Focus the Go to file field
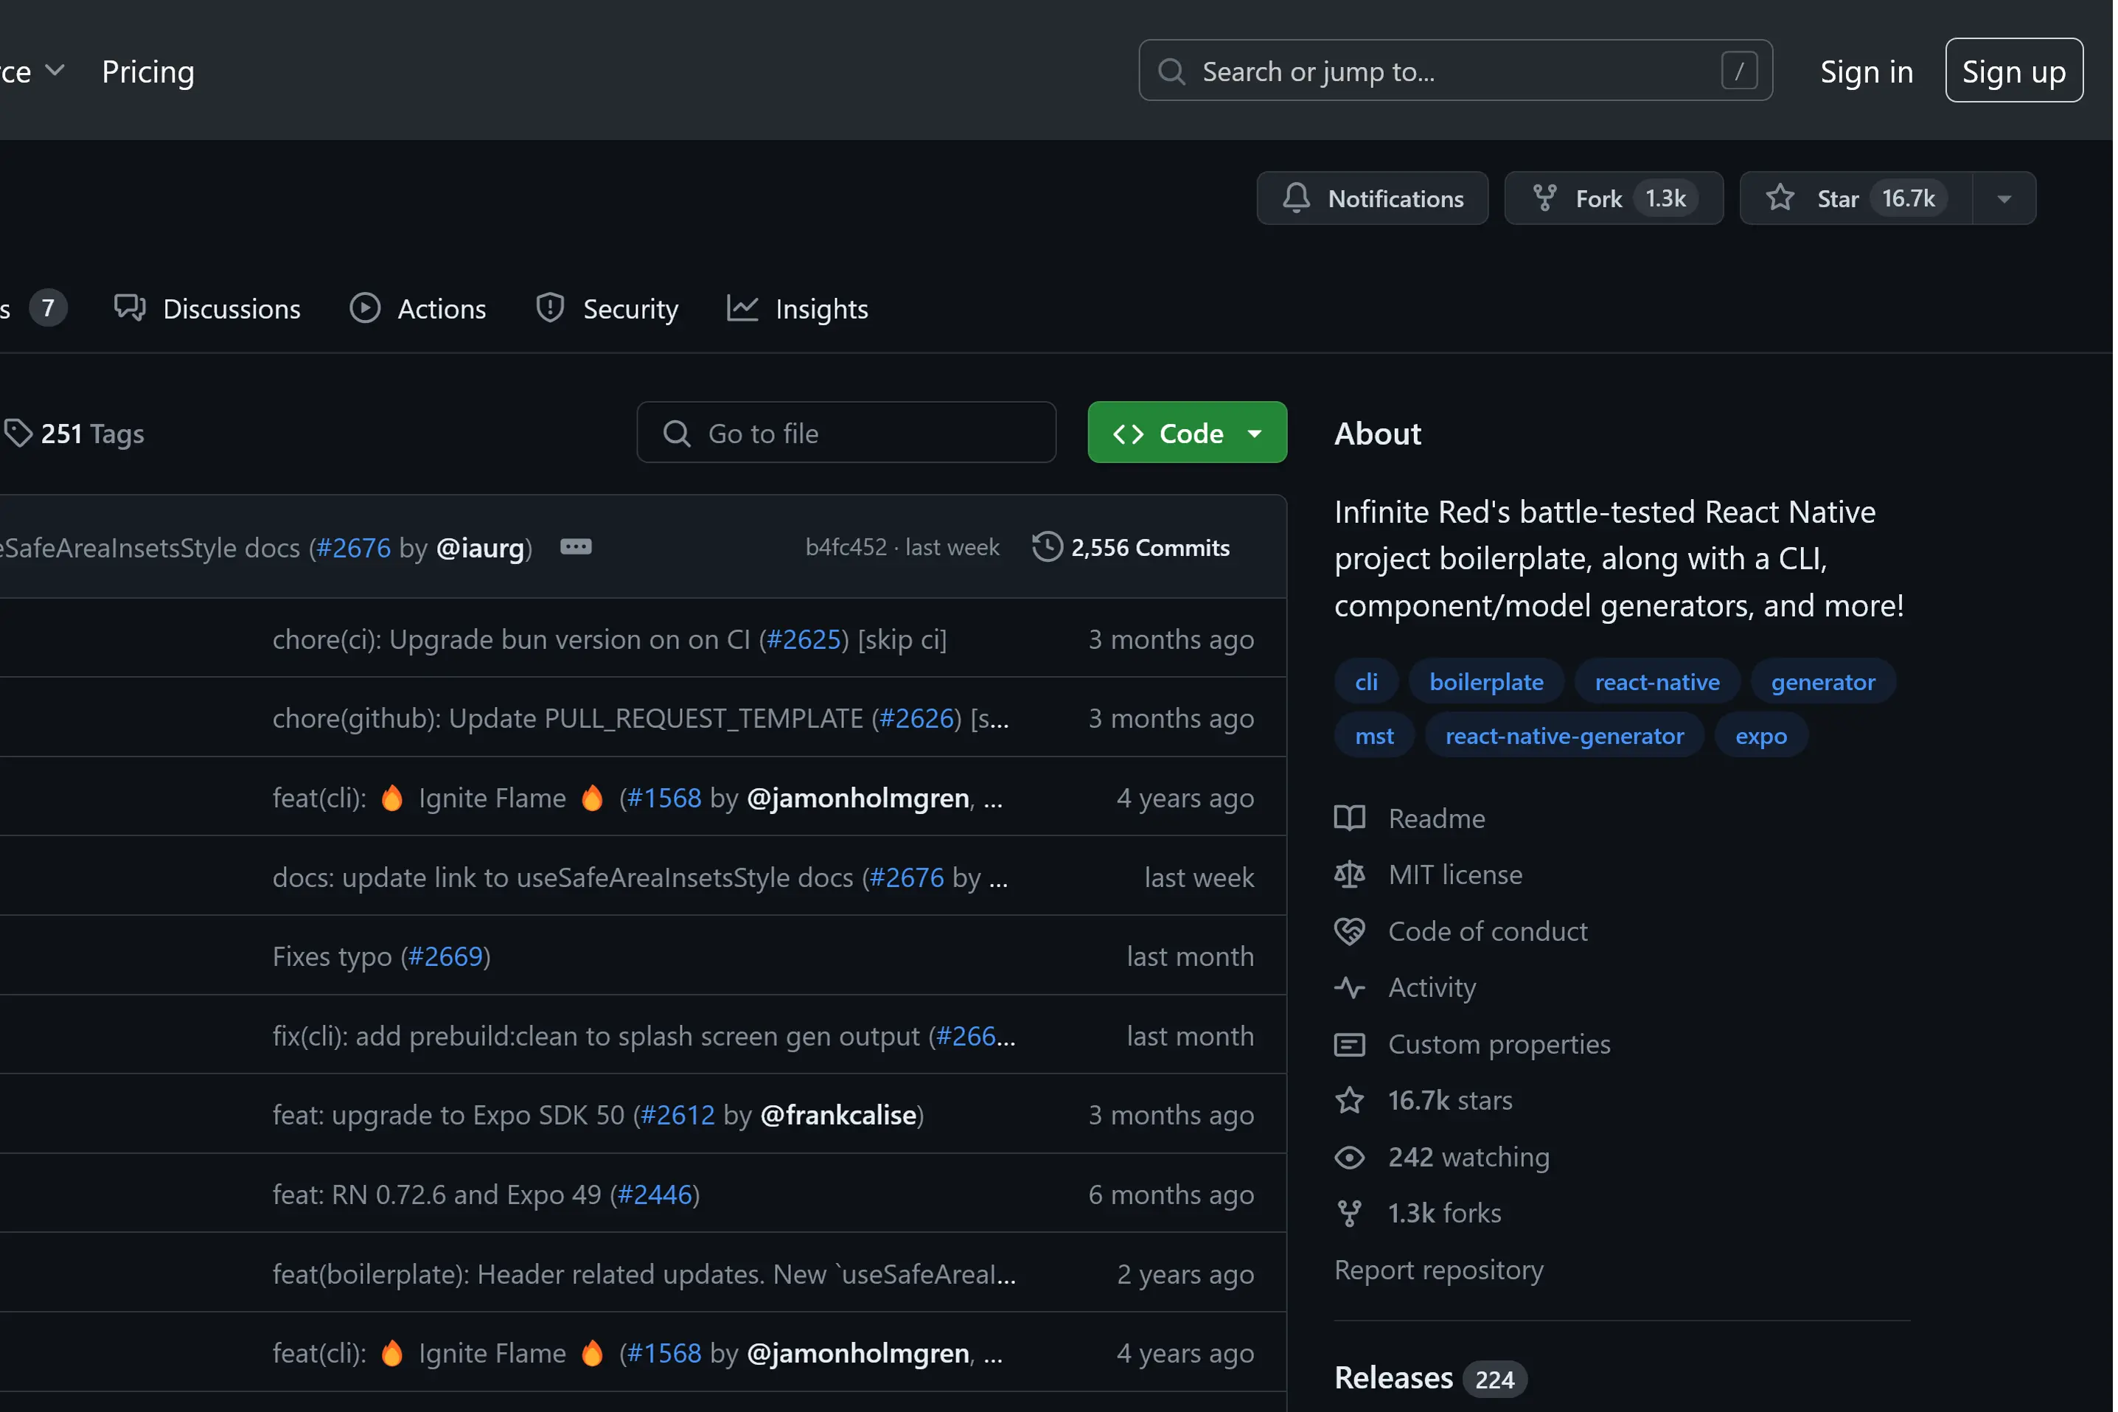Image resolution: width=2118 pixels, height=1412 pixels. tap(846, 433)
